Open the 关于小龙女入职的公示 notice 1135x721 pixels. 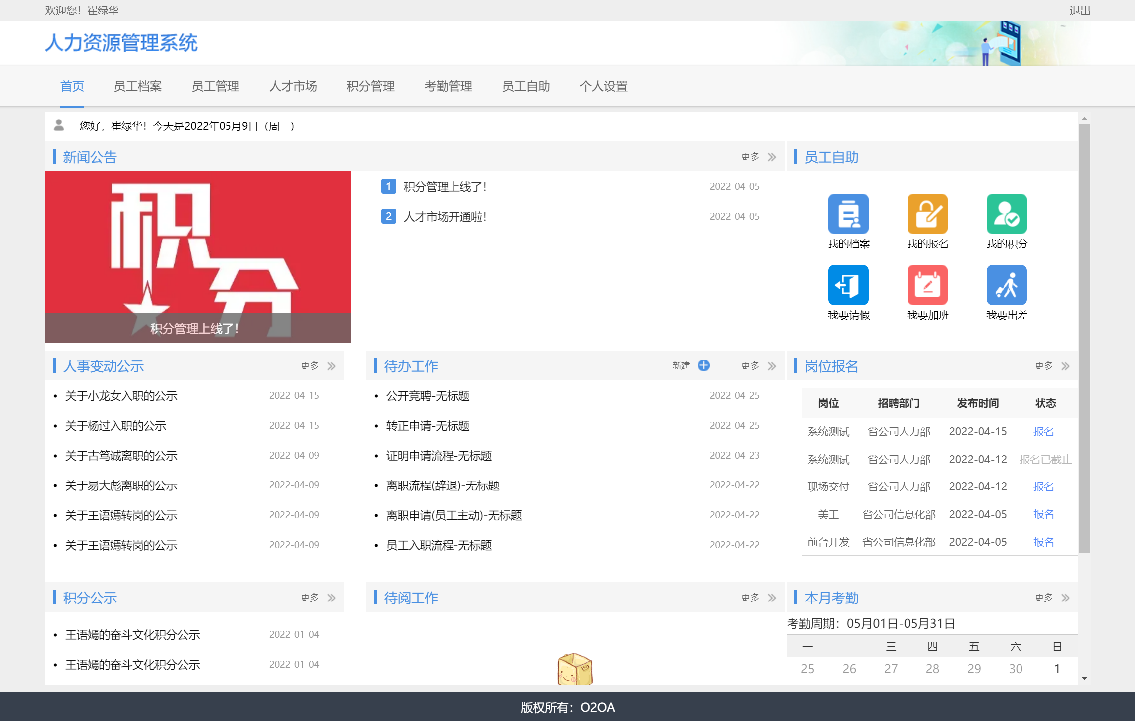point(121,396)
